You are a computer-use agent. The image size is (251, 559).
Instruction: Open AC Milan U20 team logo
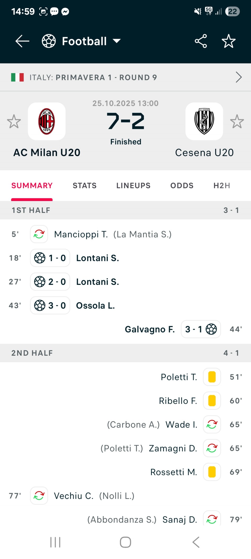tap(47, 121)
